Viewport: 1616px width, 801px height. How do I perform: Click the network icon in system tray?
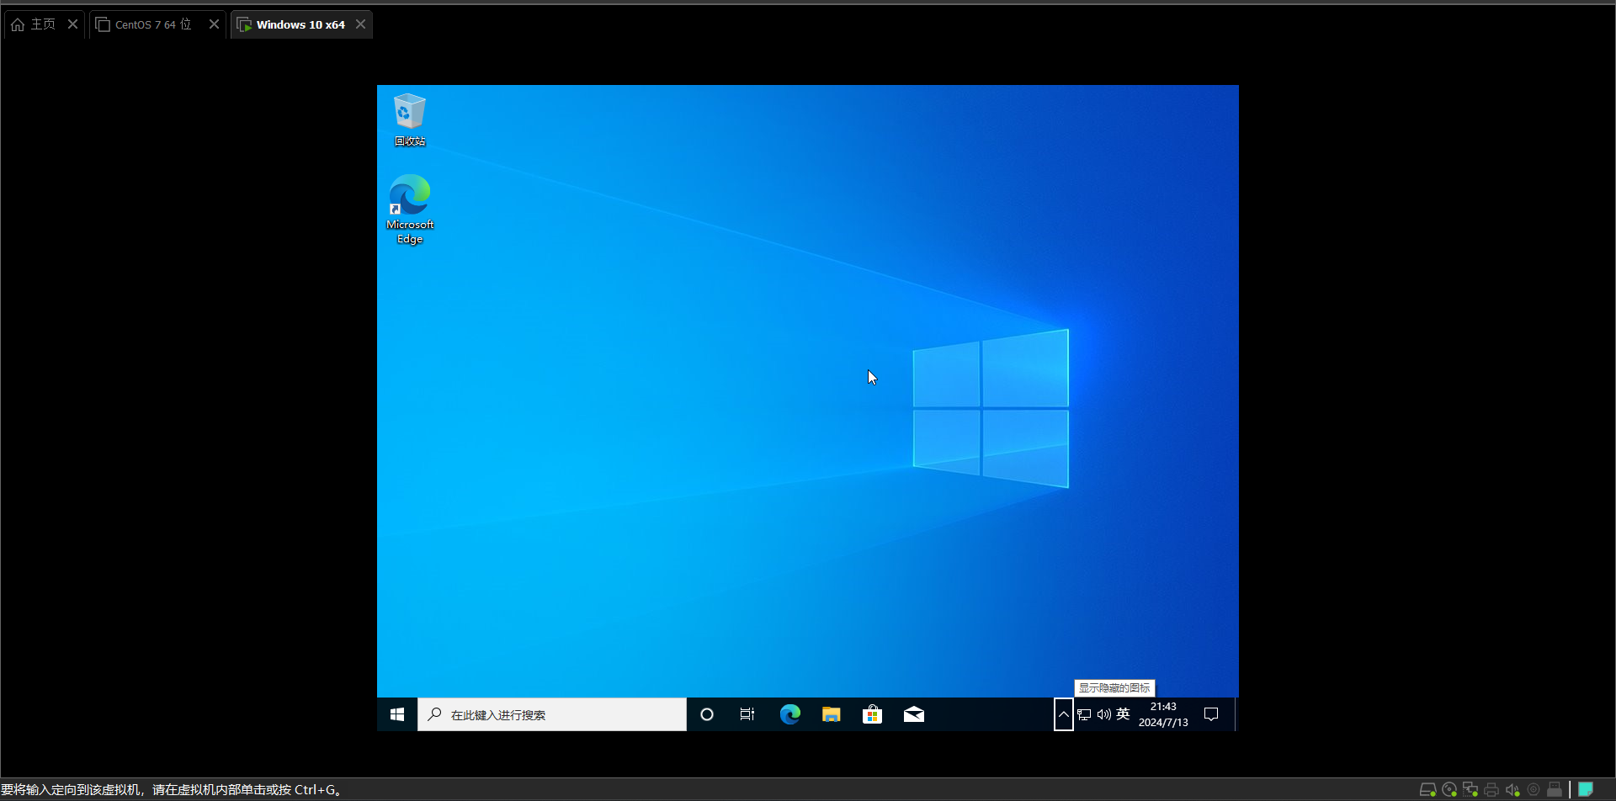click(x=1084, y=714)
